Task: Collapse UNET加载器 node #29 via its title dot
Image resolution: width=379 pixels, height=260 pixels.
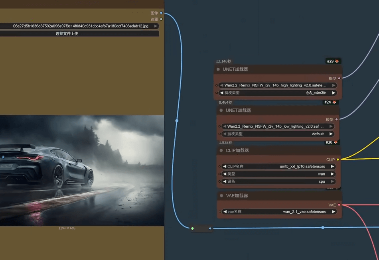Action: coord(218,69)
